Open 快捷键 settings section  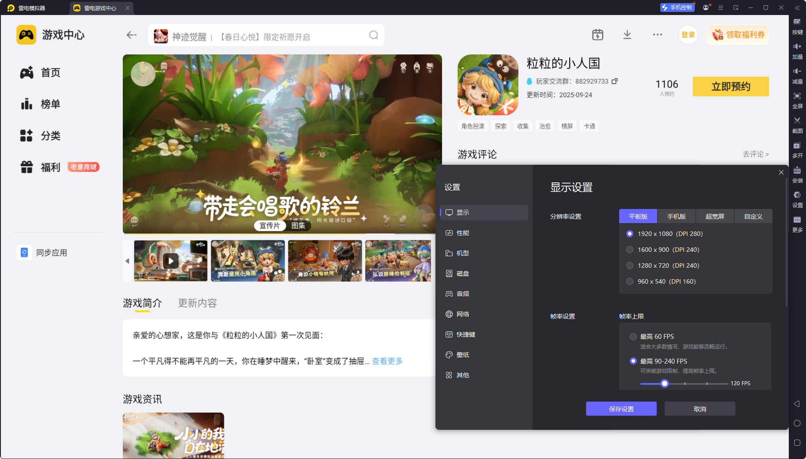tap(484, 334)
